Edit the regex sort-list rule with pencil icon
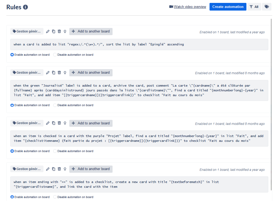This screenshot has width=277, height=202. click(x=48, y=31)
